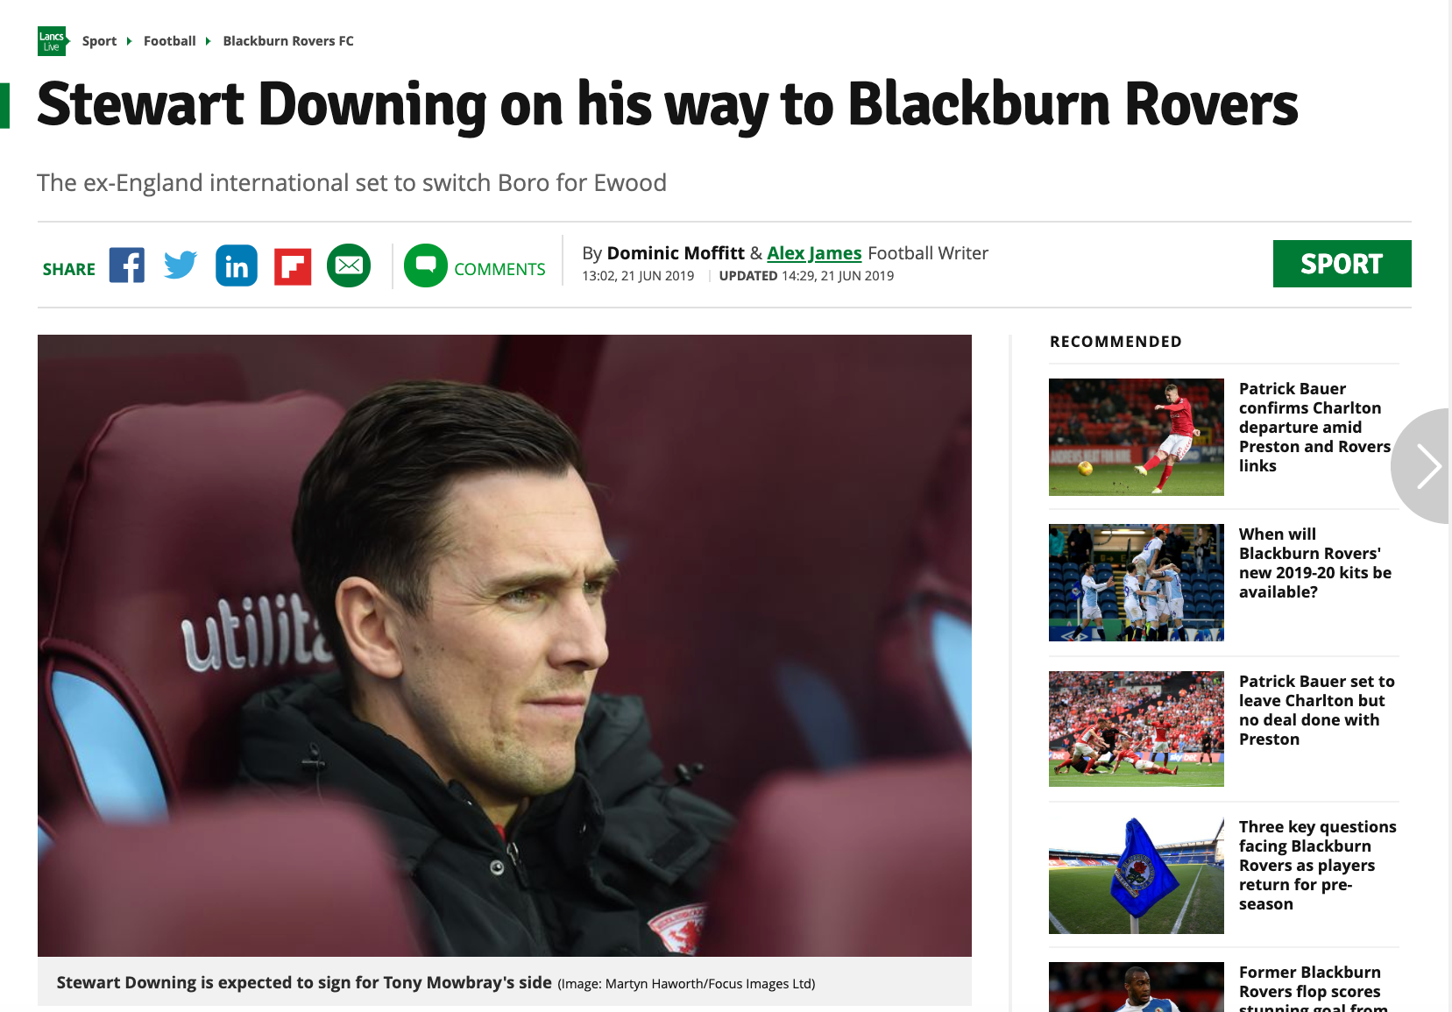The height and width of the screenshot is (1012, 1452).
Task: Click the Lancs Live logo icon
Action: (53, 41)
